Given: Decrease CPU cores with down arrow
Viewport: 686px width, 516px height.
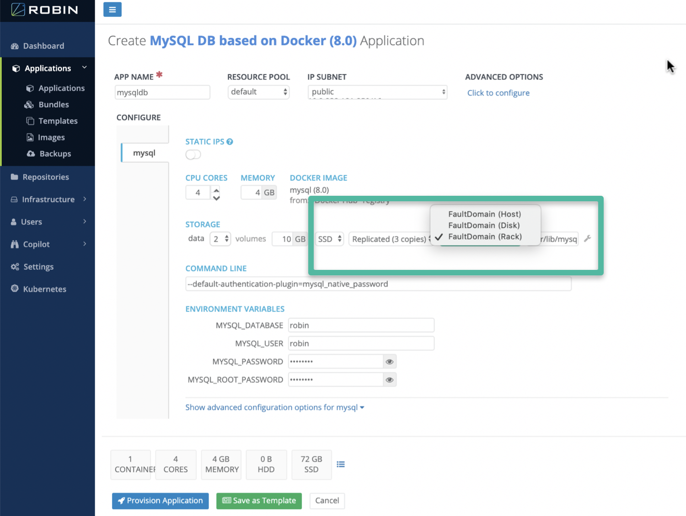Looking at the screenshot, I should click(216, 197).
